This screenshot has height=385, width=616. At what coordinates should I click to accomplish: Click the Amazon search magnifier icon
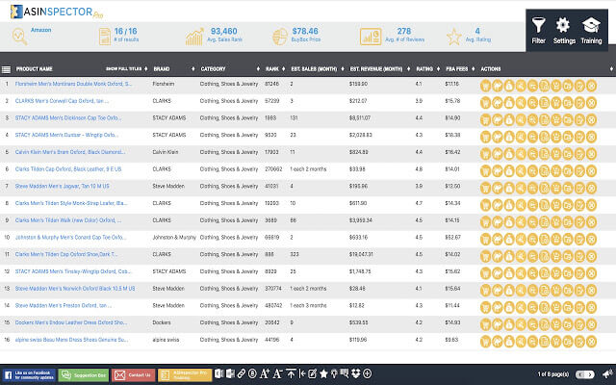click(19, 38)
